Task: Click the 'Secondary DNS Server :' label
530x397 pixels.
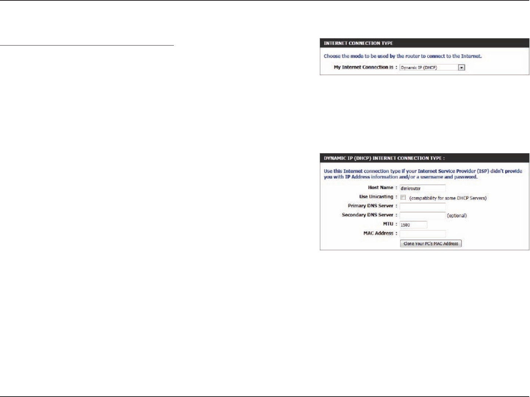Action: click(x=370, y=215)
